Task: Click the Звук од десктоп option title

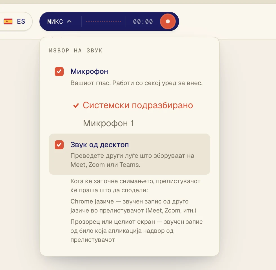Action: [100, 145]
